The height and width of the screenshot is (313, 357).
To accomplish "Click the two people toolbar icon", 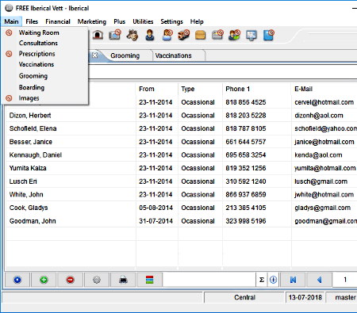I will [234, 35].
